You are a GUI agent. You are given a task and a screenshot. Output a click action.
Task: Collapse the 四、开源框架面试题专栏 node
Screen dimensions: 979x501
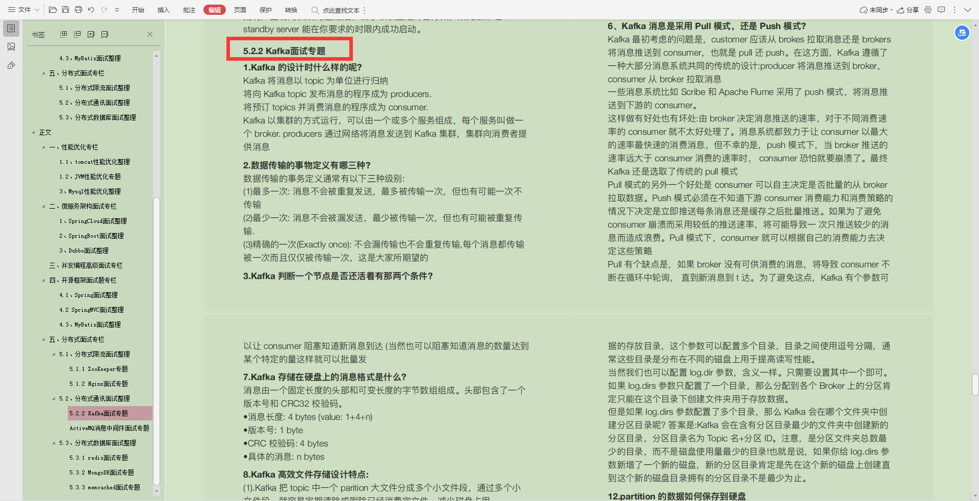pyautogui.click(x=43, y=280)
